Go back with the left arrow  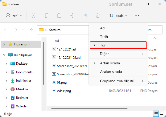pos(6,30)
